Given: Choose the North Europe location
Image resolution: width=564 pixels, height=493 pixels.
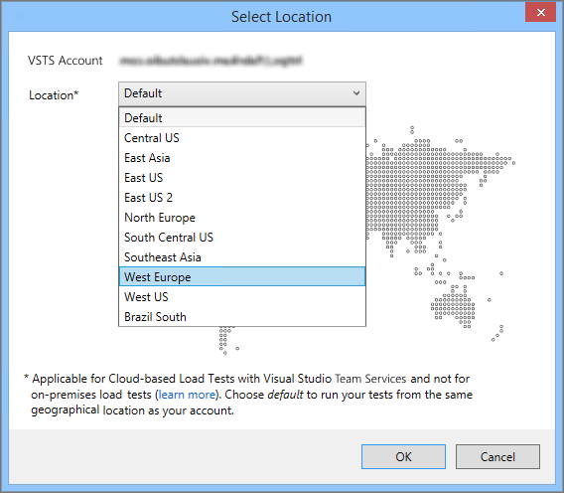Looking at the screenshot, I should coord(242,218).
